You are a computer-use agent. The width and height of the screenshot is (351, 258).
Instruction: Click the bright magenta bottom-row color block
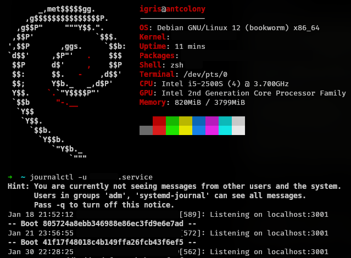point(212,130)
